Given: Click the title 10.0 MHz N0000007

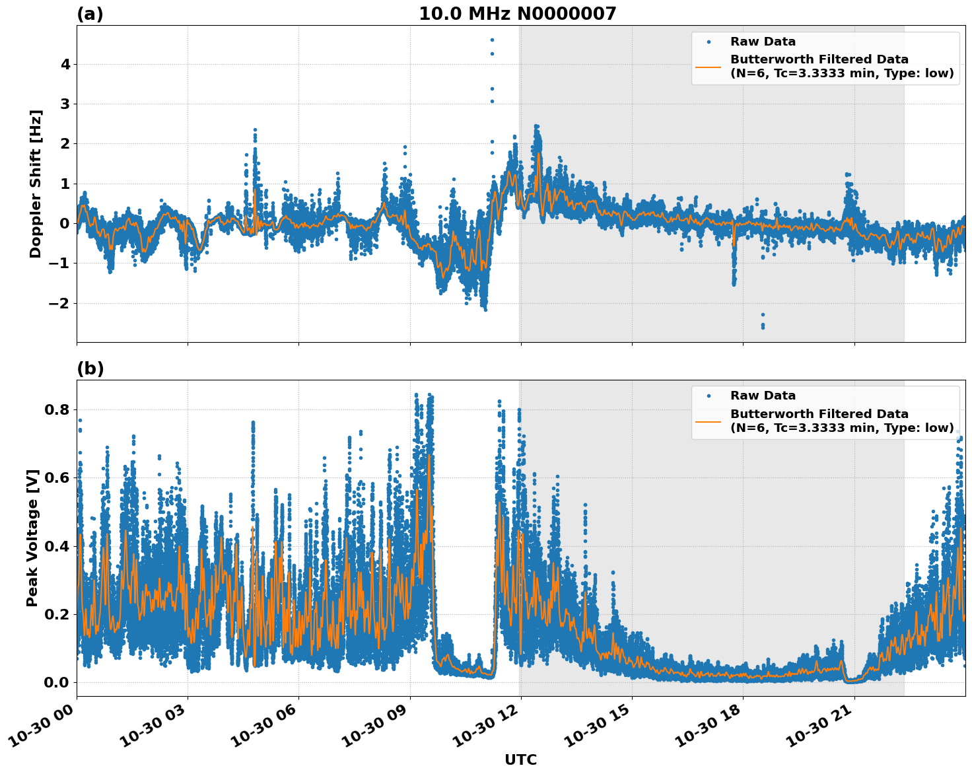Looking at the screenshot, I should point(517,12).
